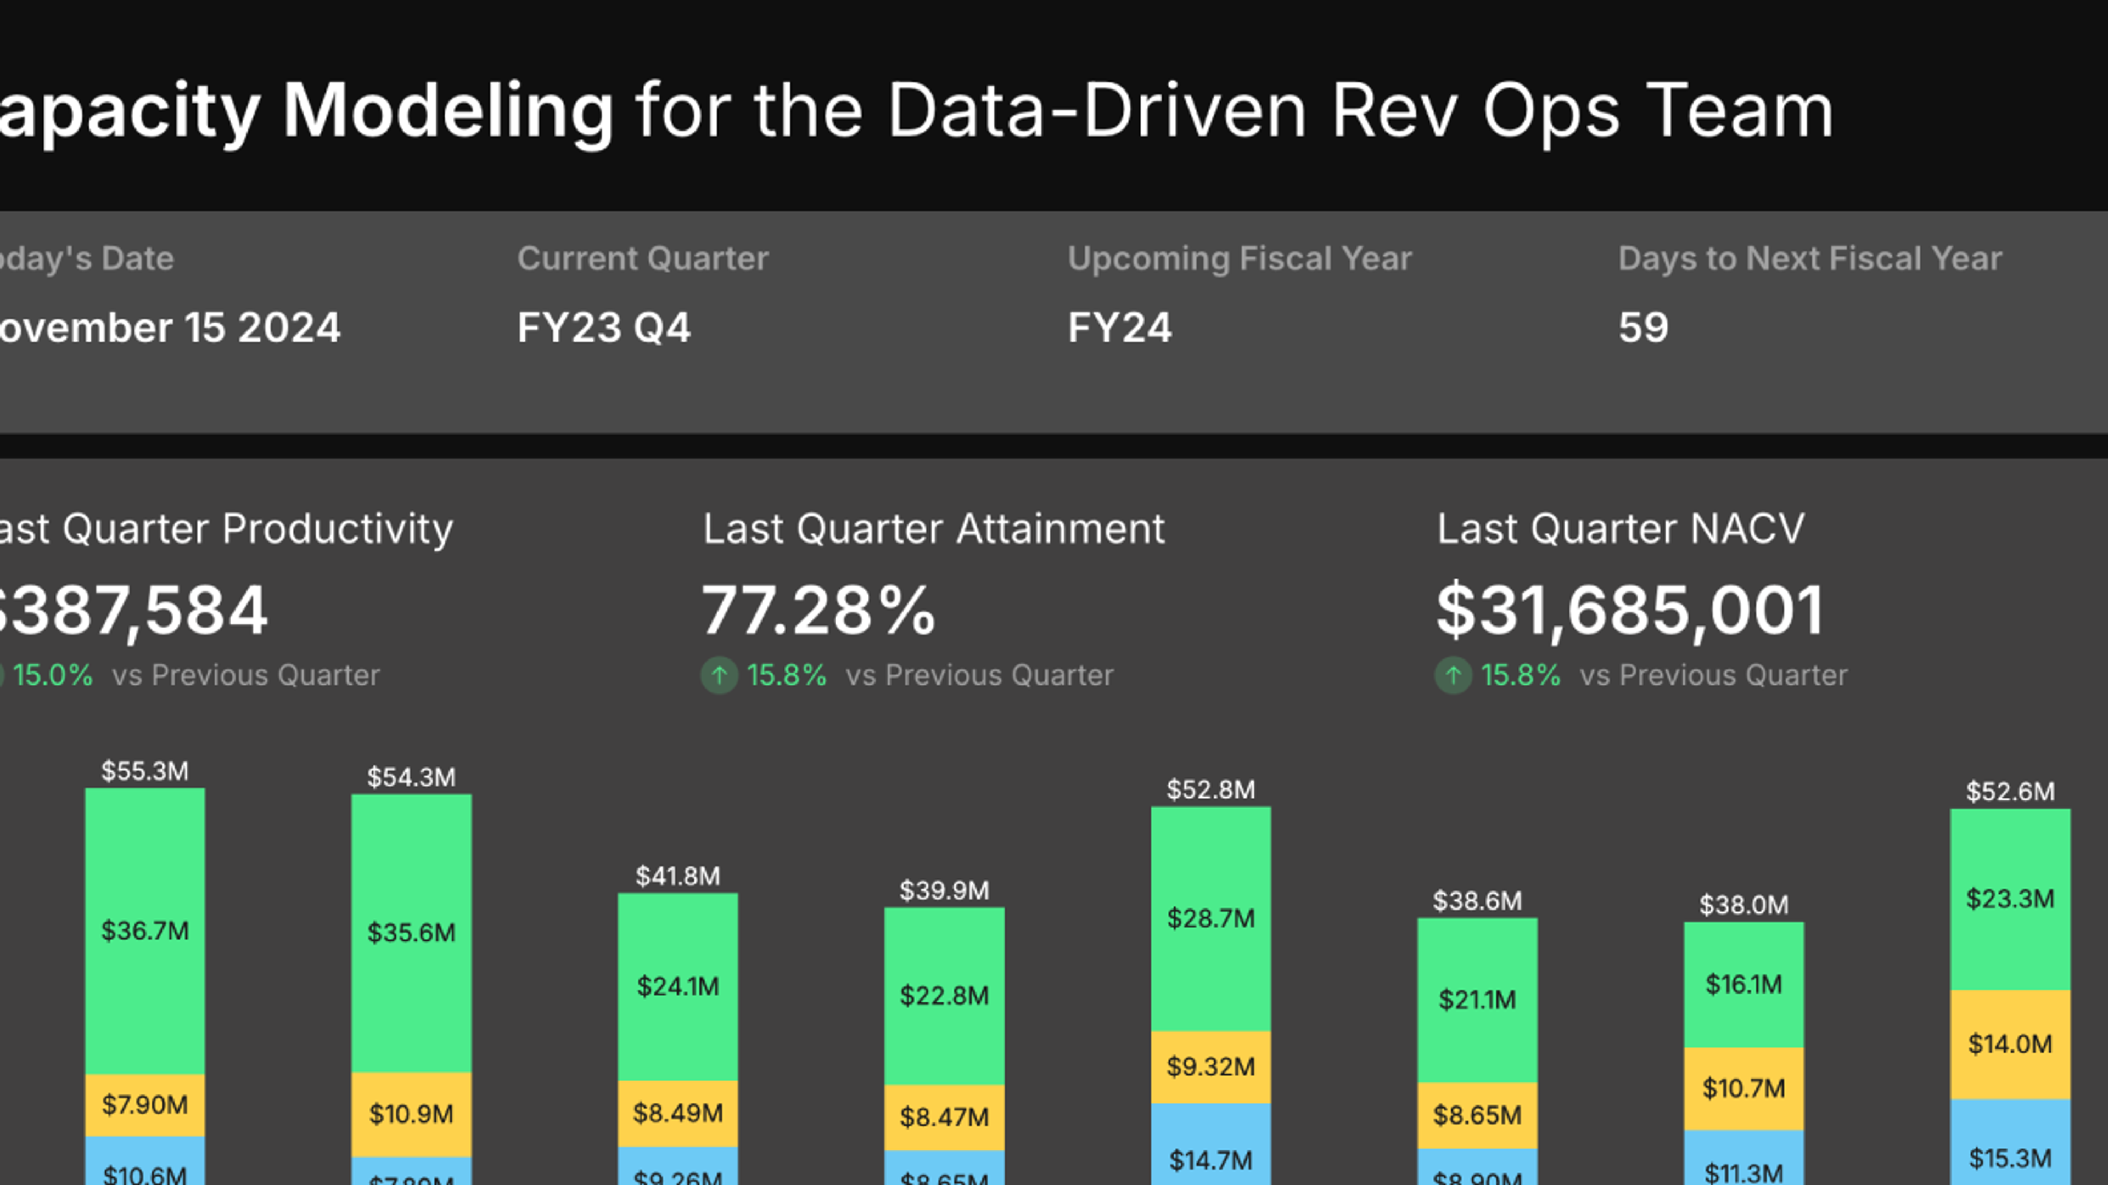Click the green $23.3M bar segment

[x=2011, y=900]
